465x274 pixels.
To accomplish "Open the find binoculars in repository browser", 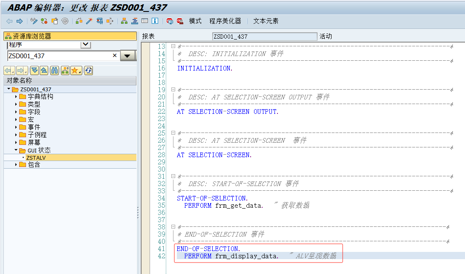I will (55, 71).
